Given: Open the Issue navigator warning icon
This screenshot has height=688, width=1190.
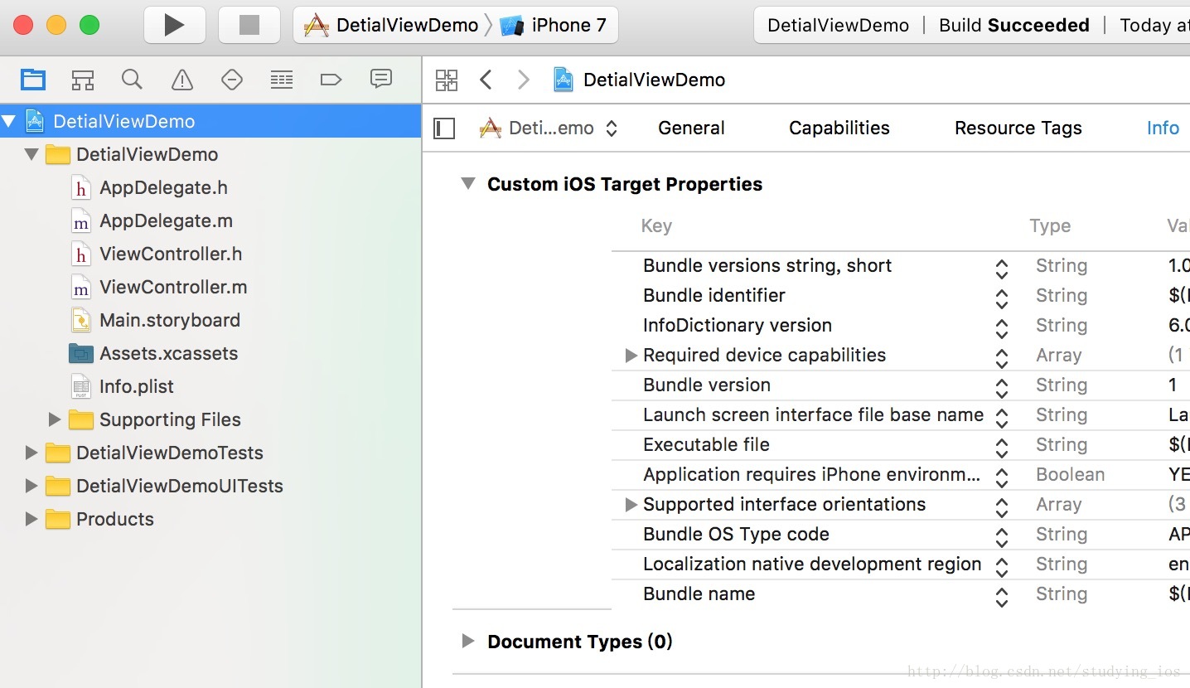Looking at the screenshot, I should pos(181,80).
